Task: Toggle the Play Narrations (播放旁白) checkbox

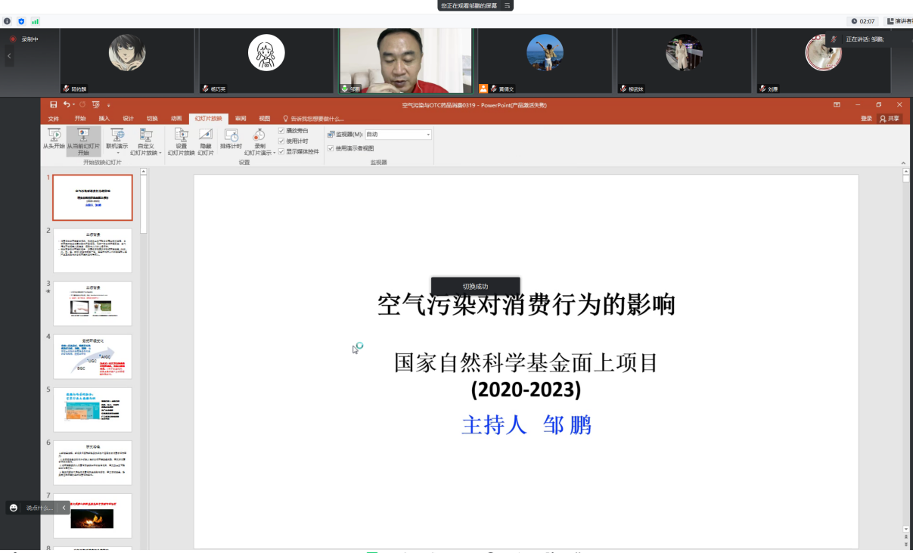Action: coord(281,131)
